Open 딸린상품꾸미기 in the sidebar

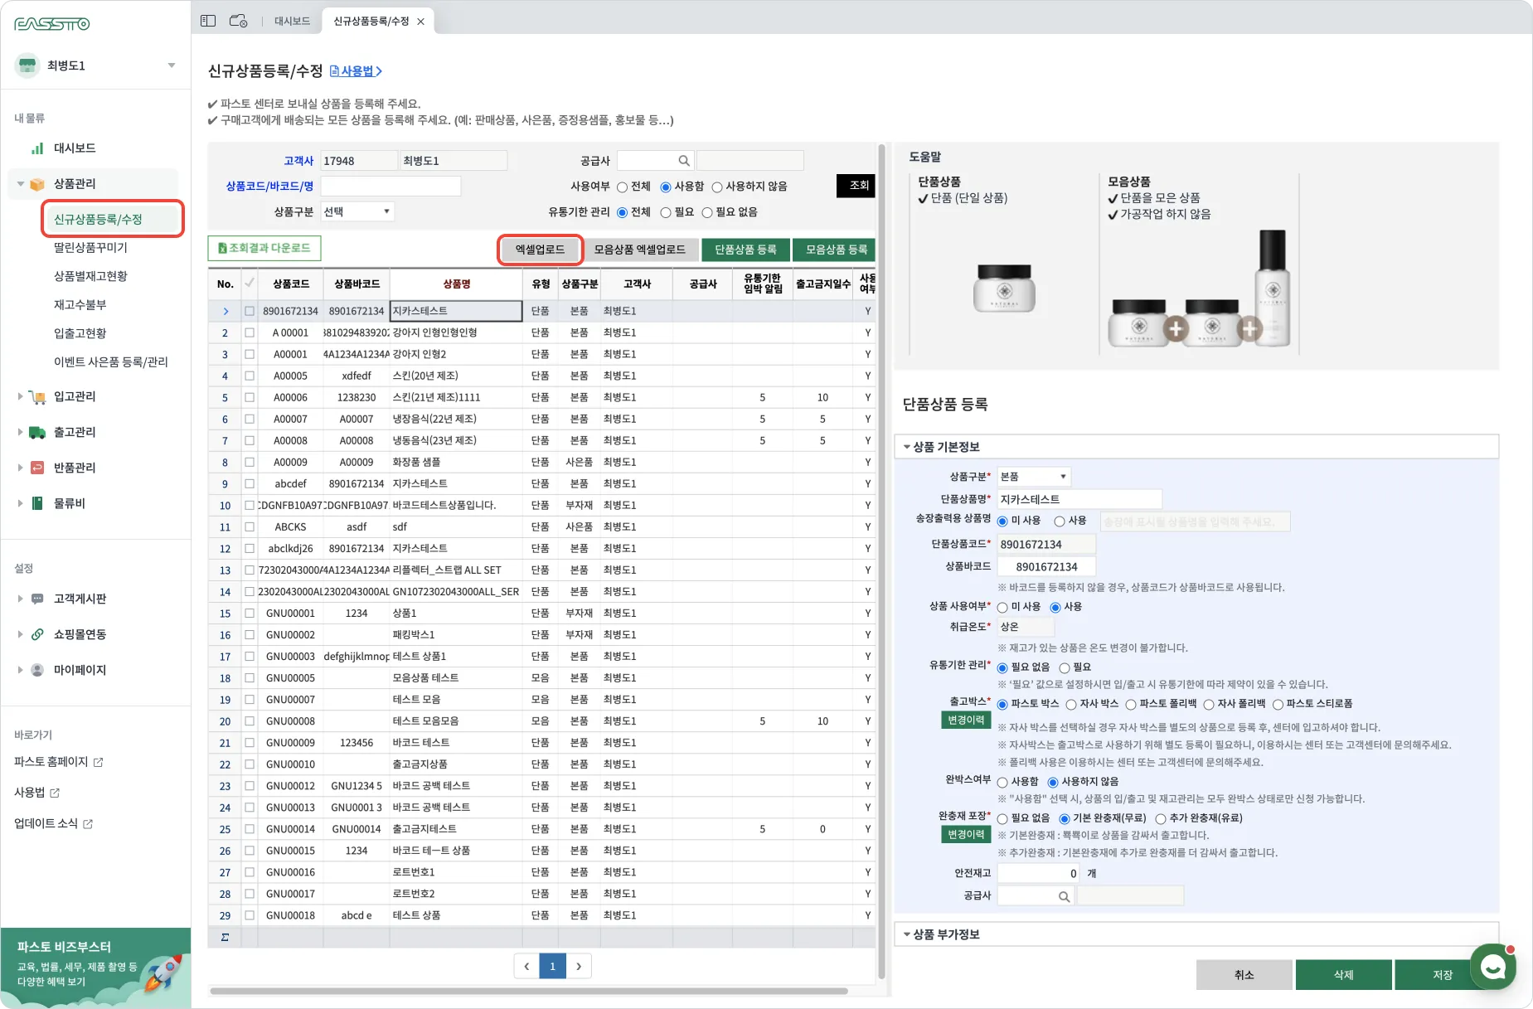pyautogui.click(x=91, y=248)
